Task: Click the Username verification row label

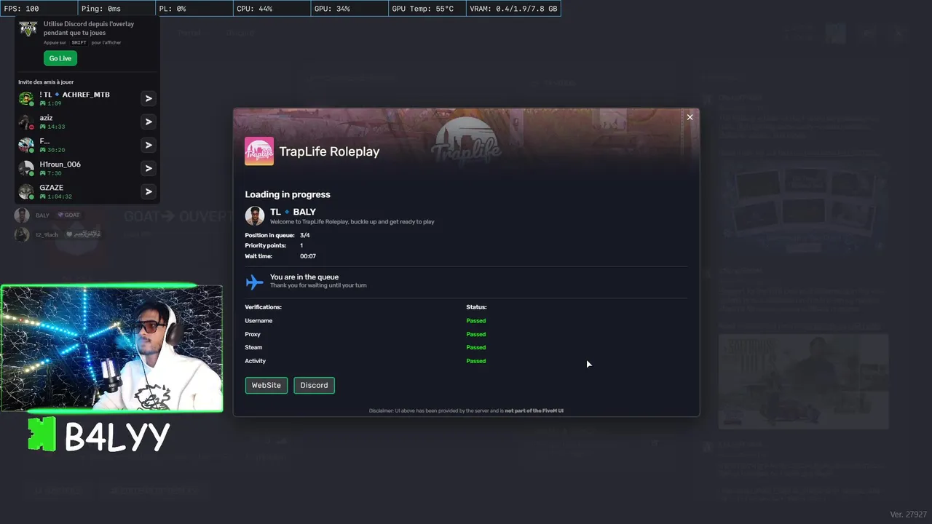Action: [258, 321]
